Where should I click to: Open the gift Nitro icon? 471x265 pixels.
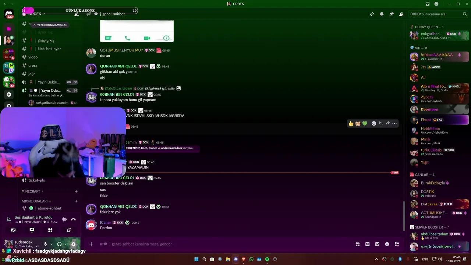(357, 244)
